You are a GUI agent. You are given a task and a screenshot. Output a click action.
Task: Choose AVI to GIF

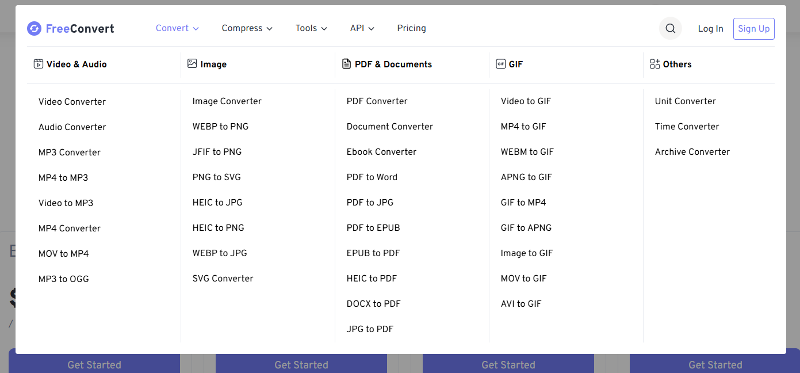click(x=521, y=304)
